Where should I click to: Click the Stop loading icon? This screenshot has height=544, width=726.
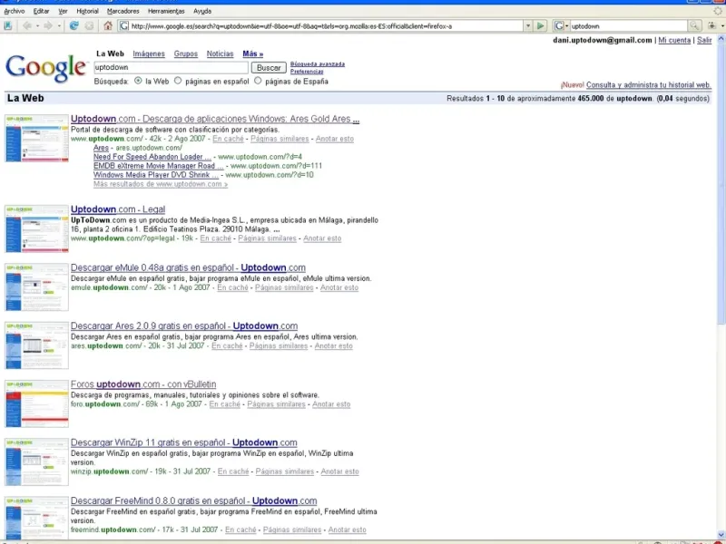tap(89, 26)
